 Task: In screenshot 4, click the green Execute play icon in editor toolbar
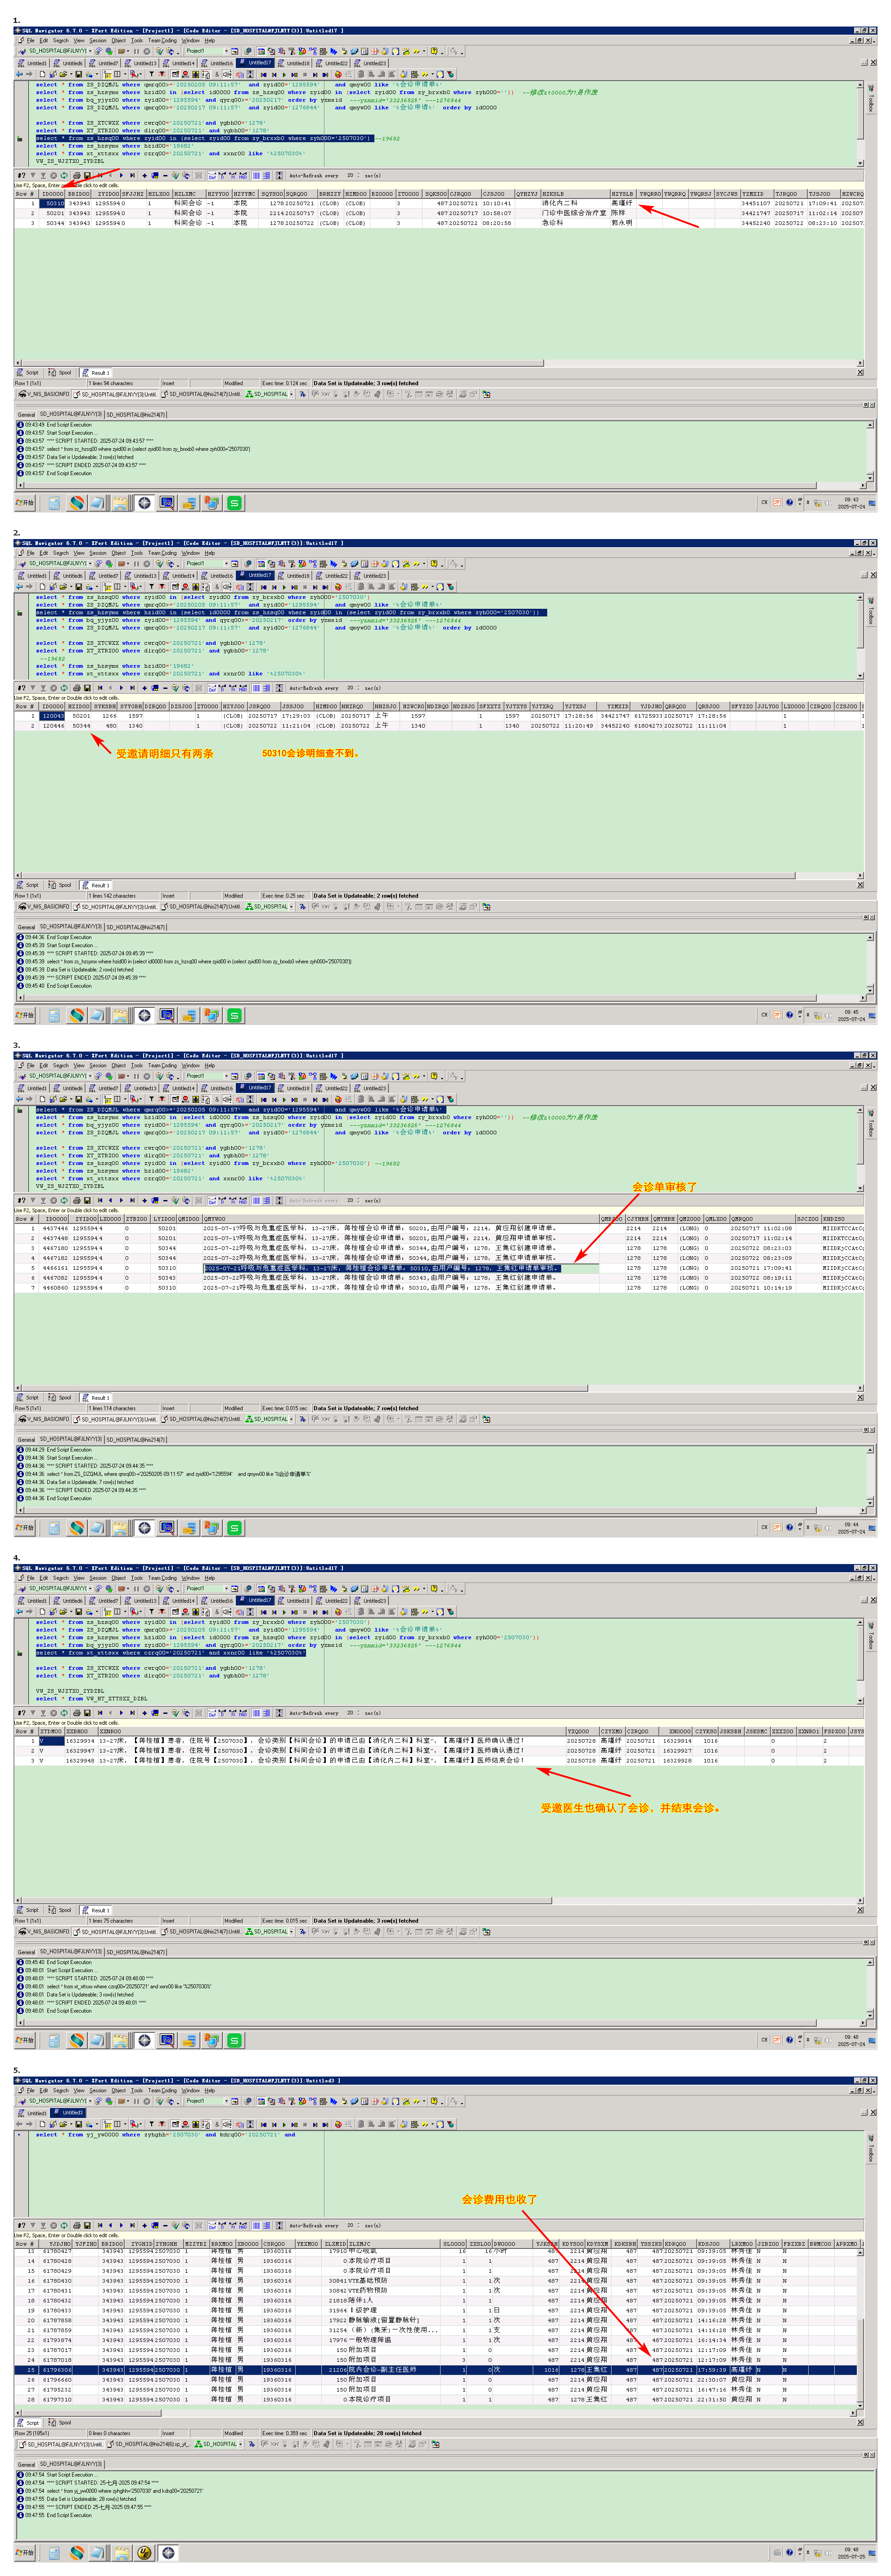click(284, 1613)
